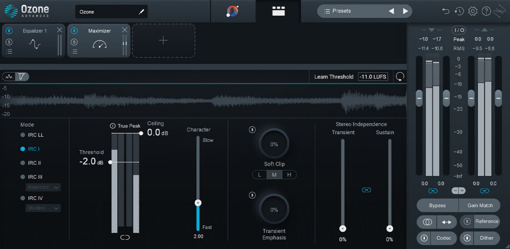Open the help question mark icon
510x249 pixels.
click(486, 11)
